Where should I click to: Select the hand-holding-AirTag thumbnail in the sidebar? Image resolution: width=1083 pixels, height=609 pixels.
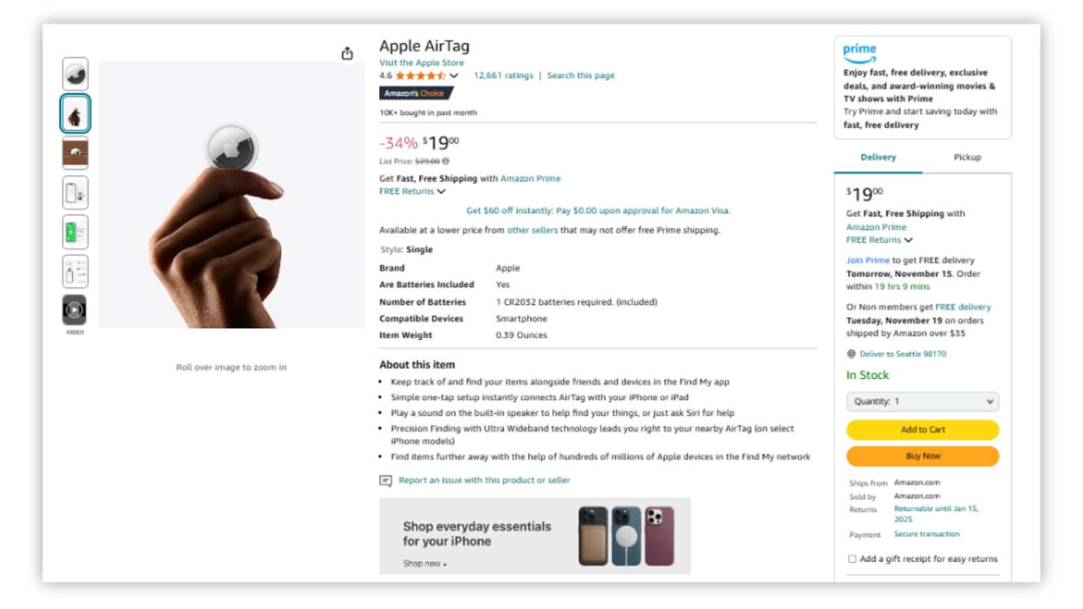75,114
